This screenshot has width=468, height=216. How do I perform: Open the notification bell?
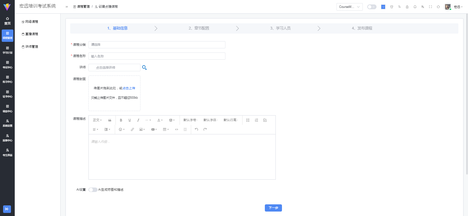point(415,7)
